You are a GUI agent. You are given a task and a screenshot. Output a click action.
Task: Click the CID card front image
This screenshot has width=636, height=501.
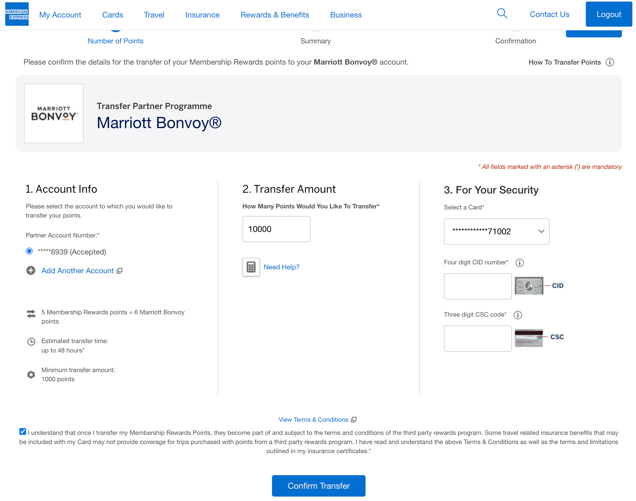pyautogui.click(x=529, y=286)
